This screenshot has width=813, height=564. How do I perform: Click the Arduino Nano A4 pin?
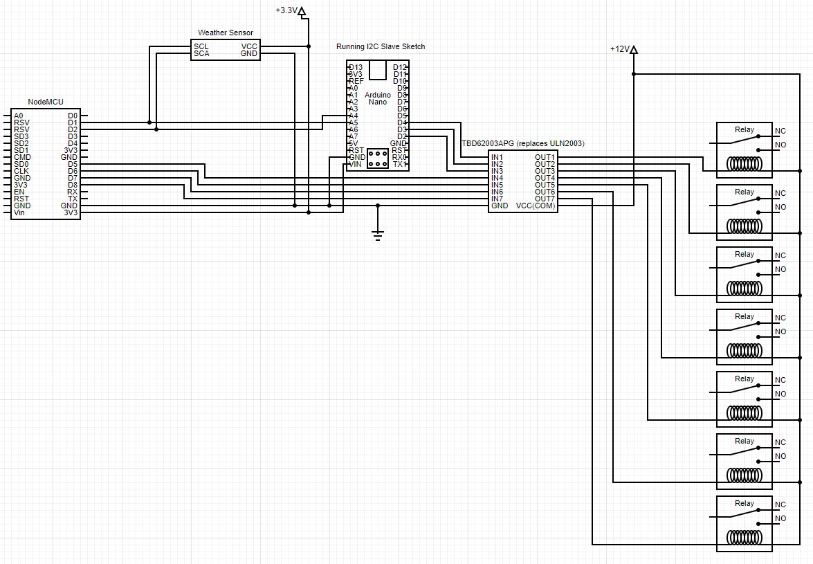[x=353, y=116]
